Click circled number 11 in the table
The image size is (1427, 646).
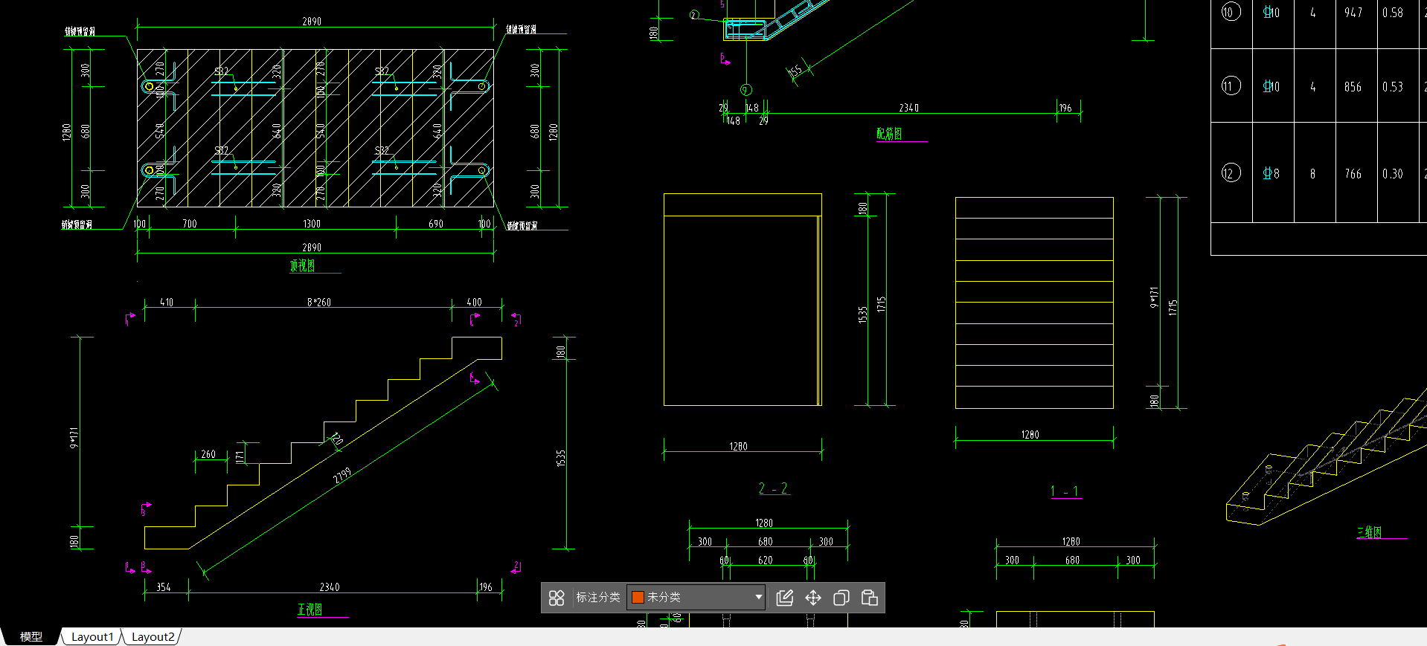click(x=1231, y=86)
